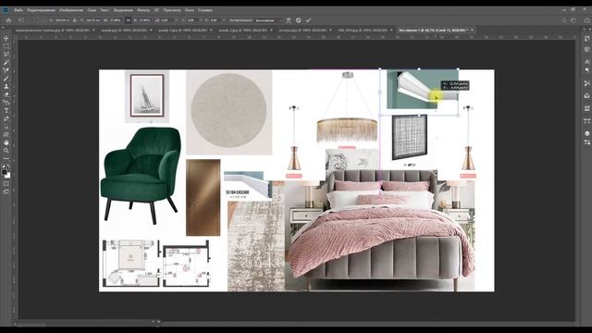Viewport: 592px width, 333px height.
Task: Open the 3D menu
Action: point(156,10)
